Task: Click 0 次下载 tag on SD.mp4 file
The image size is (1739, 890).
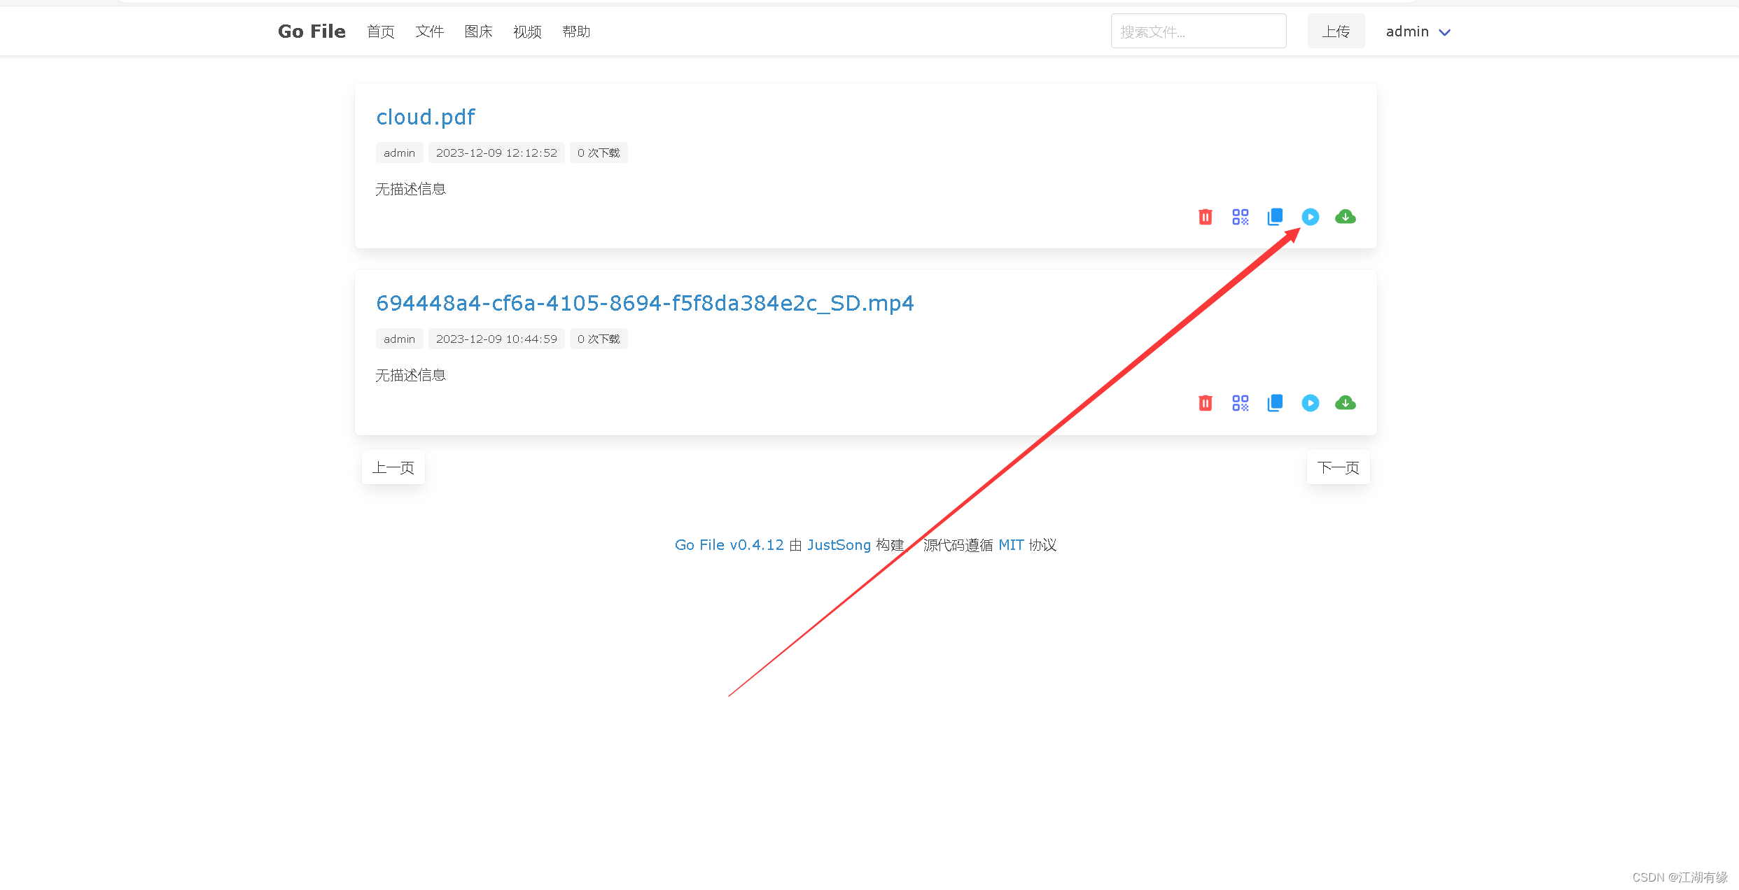Action: [x=599, y=339]
